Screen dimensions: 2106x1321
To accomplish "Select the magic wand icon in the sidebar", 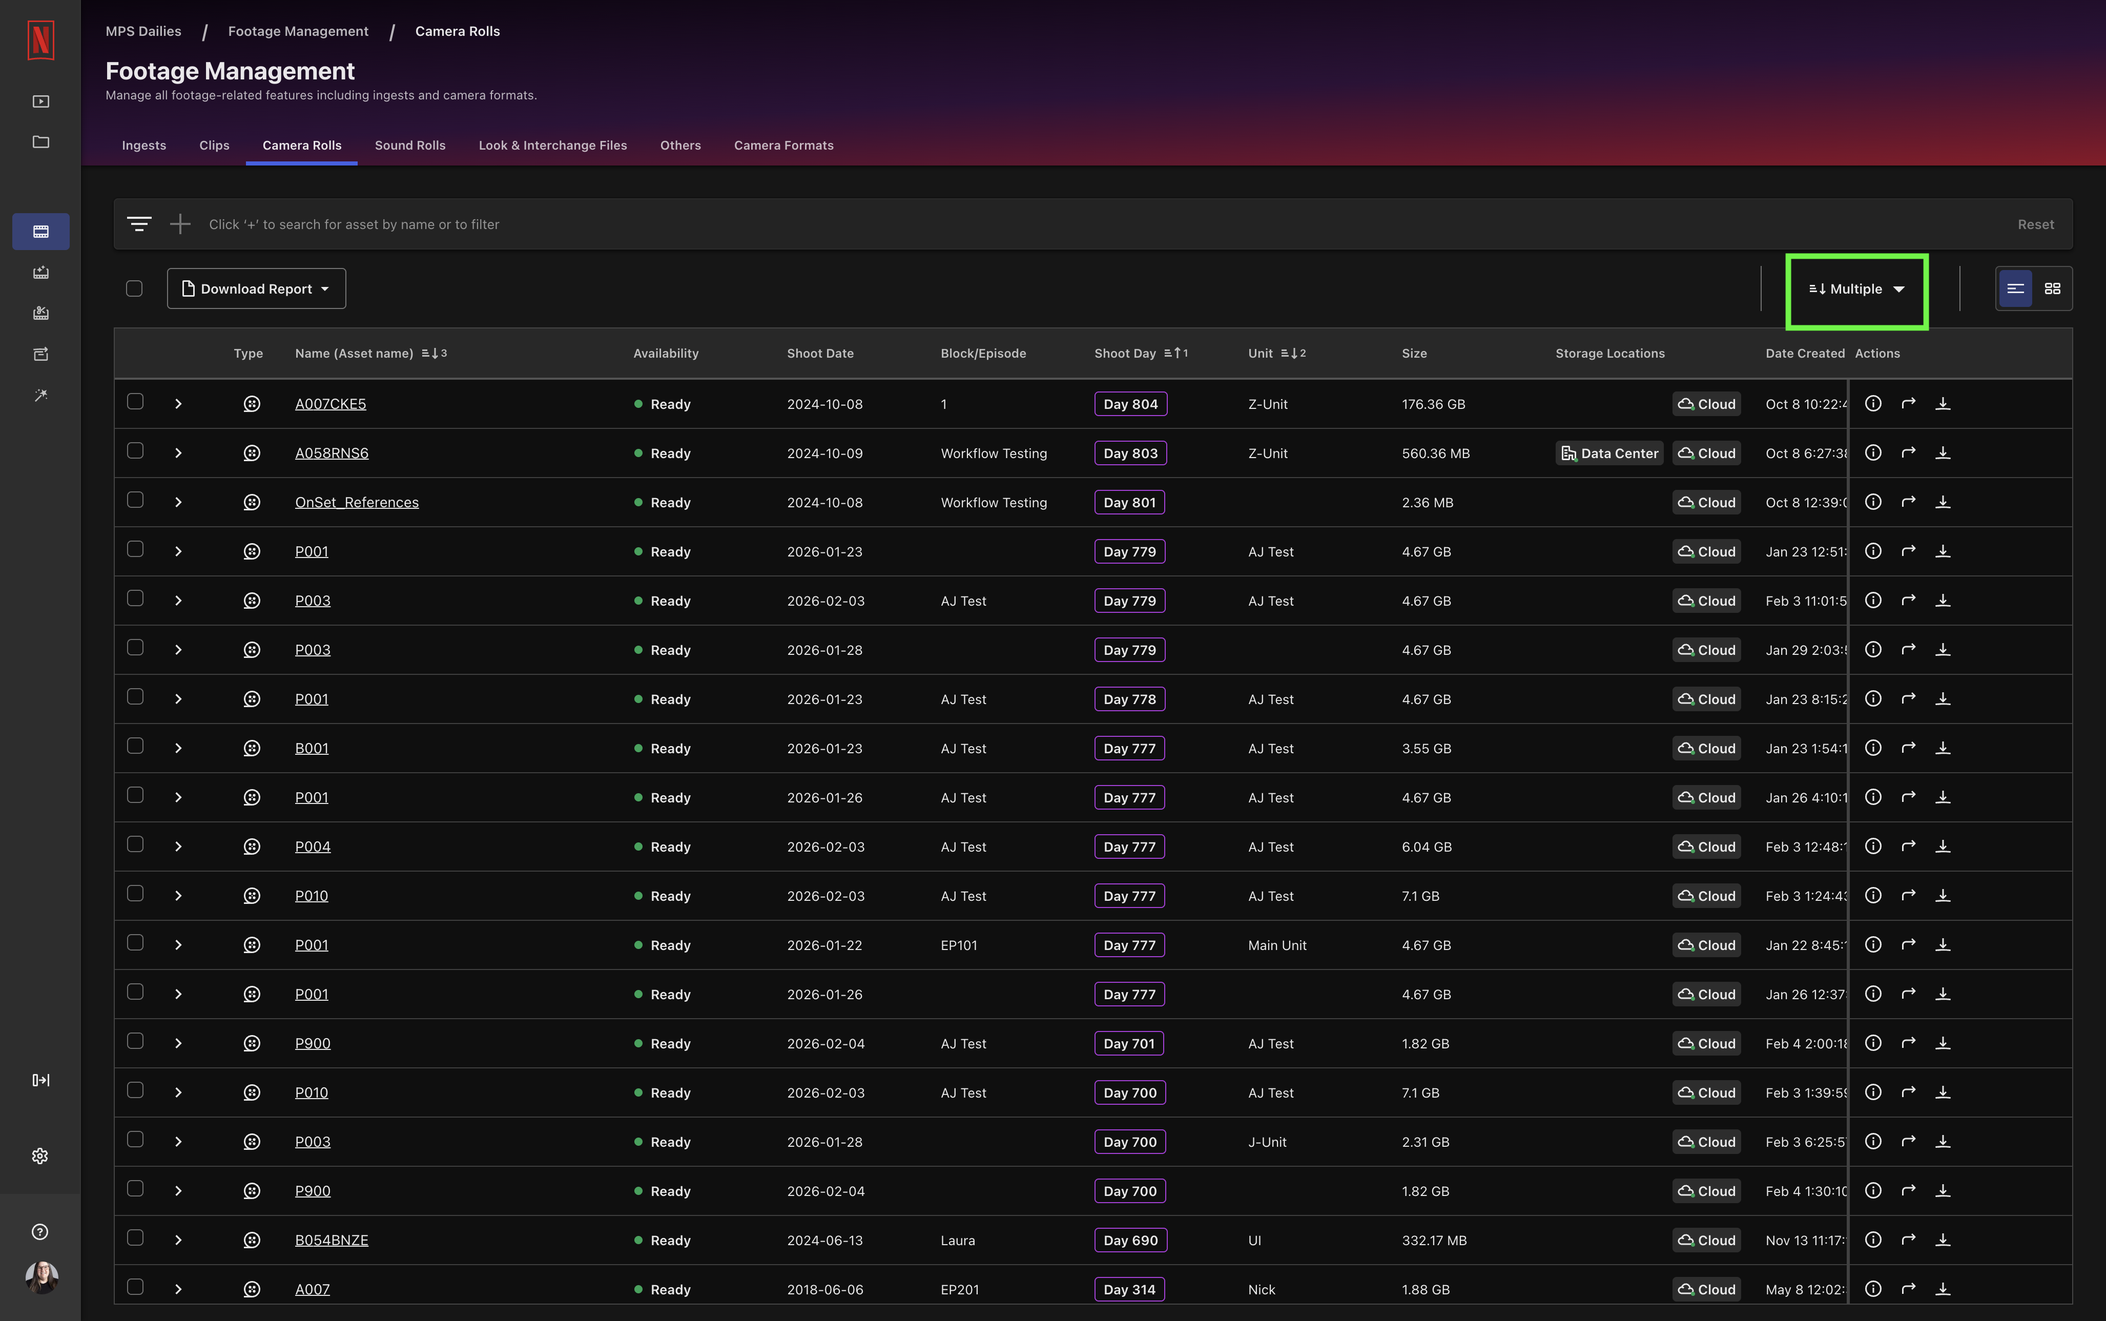I will (40, 395).
